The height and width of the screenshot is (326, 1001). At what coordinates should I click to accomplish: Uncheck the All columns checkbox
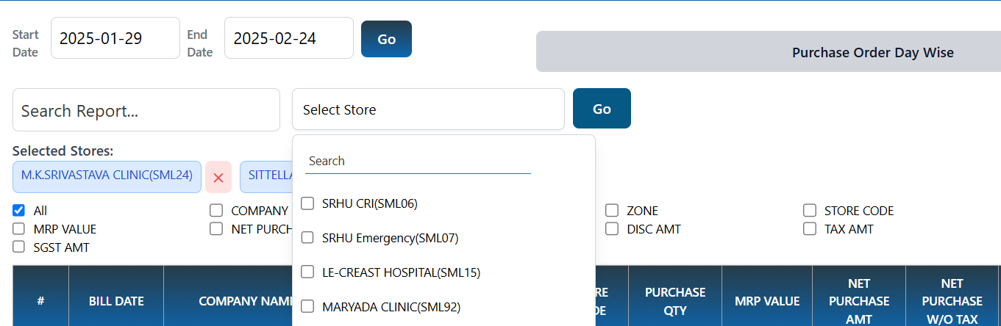pos(19,211)
